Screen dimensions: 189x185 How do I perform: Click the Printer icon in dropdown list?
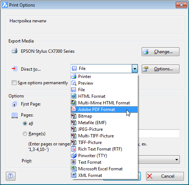coord(74,77)
